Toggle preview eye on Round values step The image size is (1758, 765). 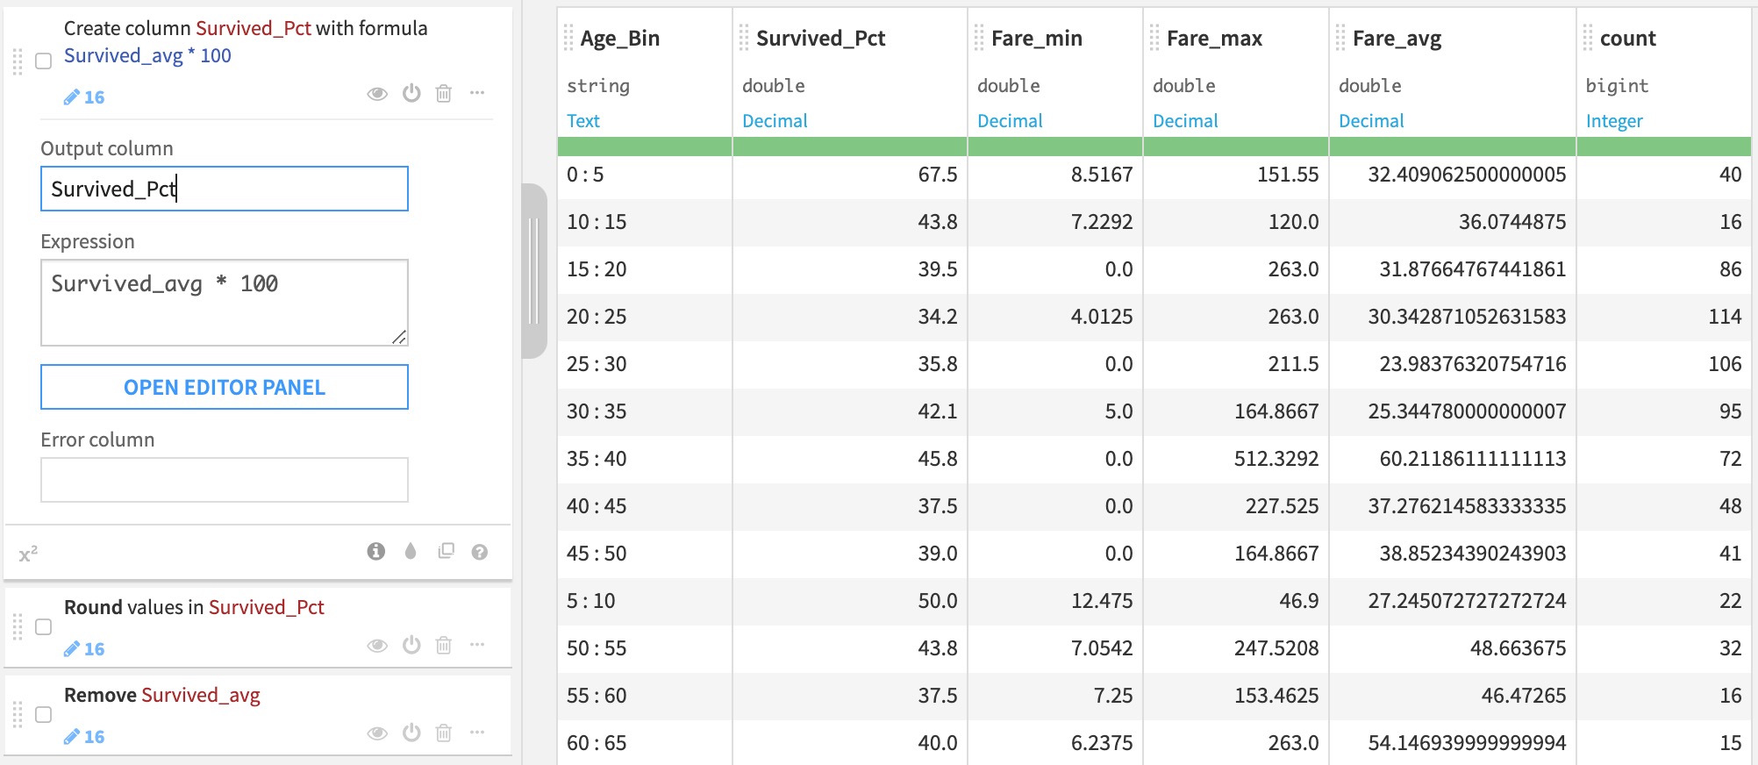tap(377, 646)
